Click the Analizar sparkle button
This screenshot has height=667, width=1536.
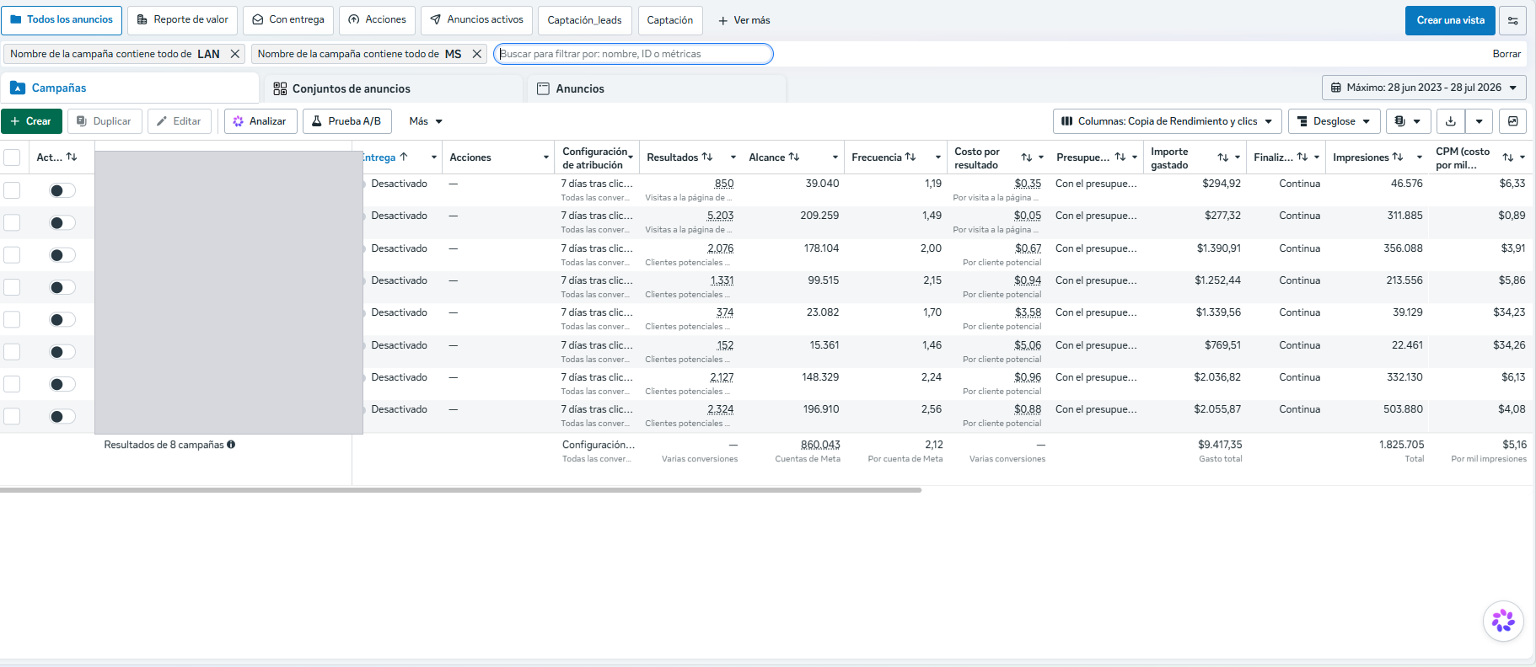coord(260,121)
